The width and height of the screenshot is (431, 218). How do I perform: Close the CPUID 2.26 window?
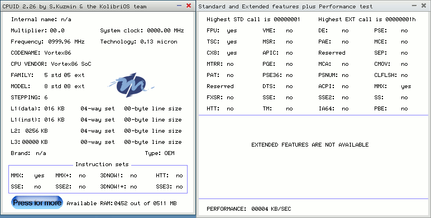point(189,6)
